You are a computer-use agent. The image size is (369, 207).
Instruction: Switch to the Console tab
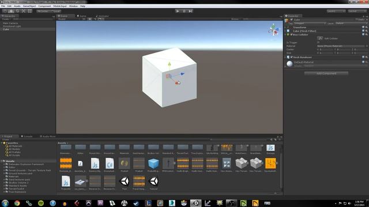(x=27, y=136)
